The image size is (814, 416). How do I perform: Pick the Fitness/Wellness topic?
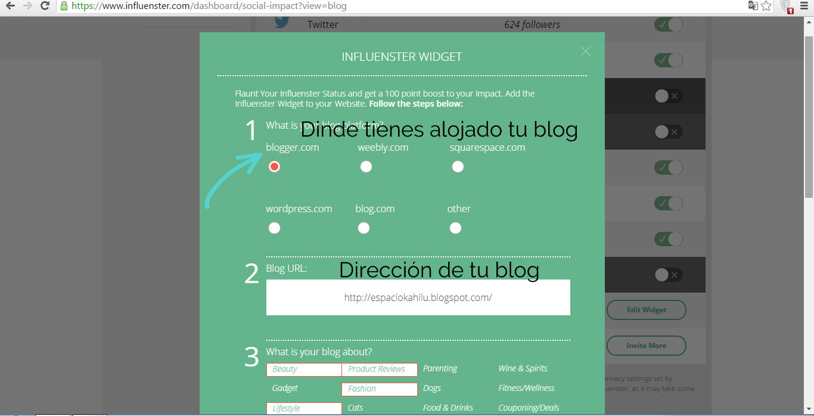[x=526, y=388]
